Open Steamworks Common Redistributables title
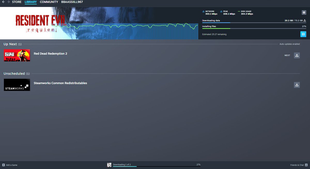 tap(60, 83)
